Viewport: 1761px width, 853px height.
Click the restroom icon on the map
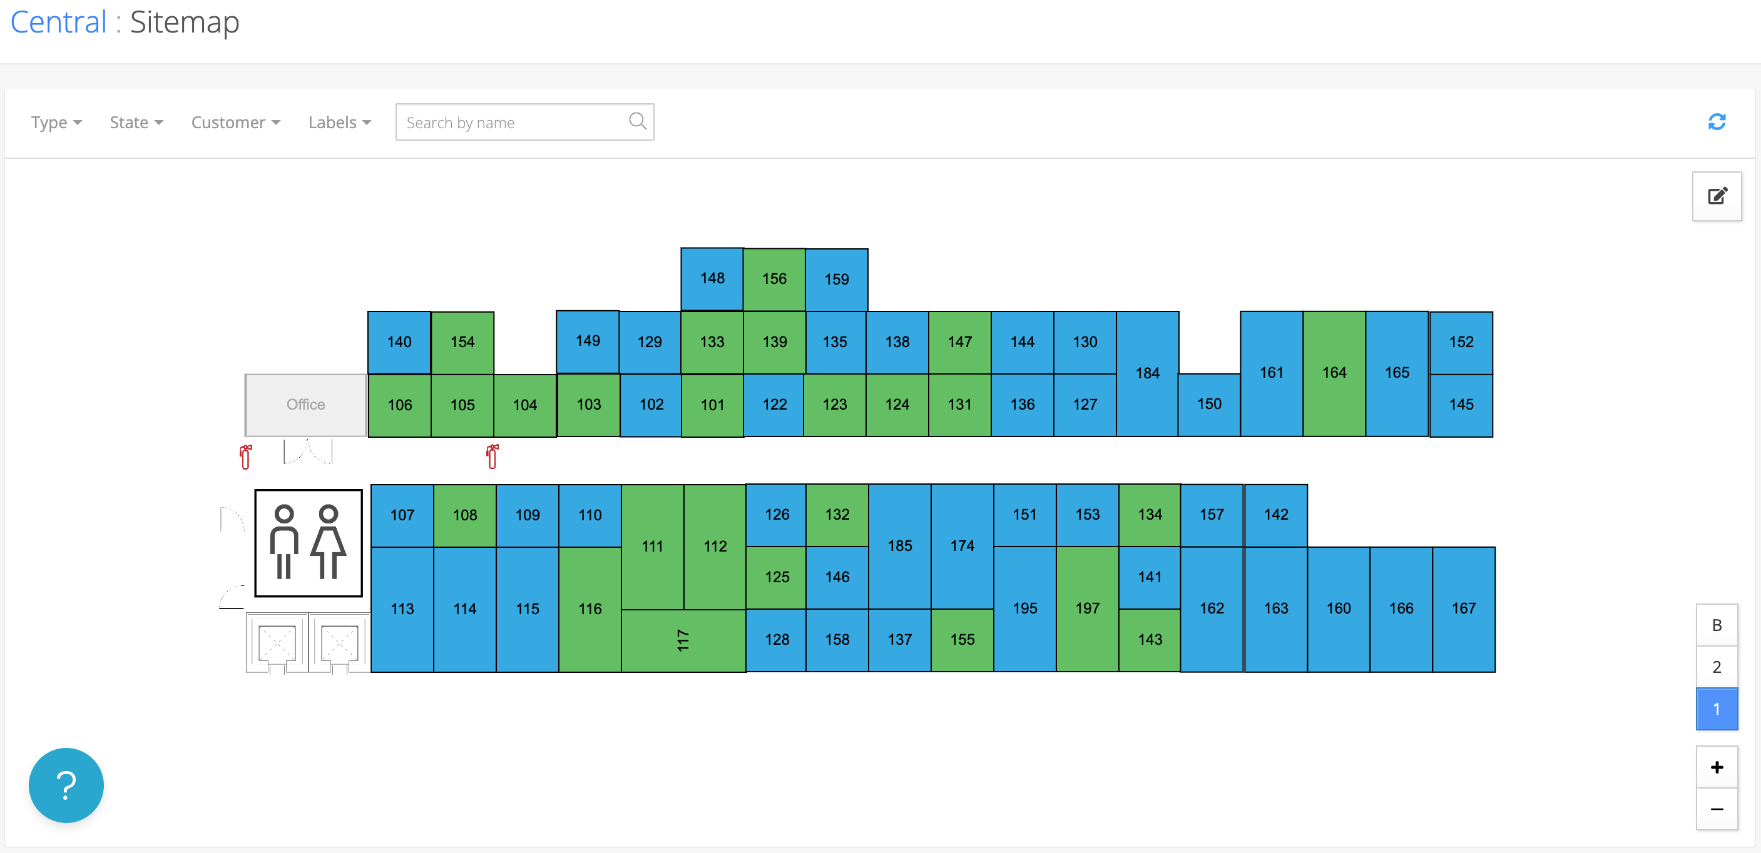309,543
